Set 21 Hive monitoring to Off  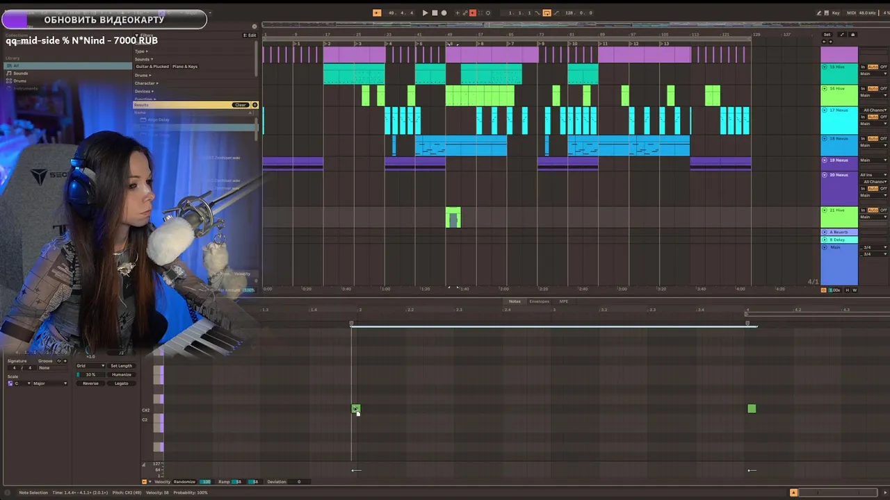point(884,210)
